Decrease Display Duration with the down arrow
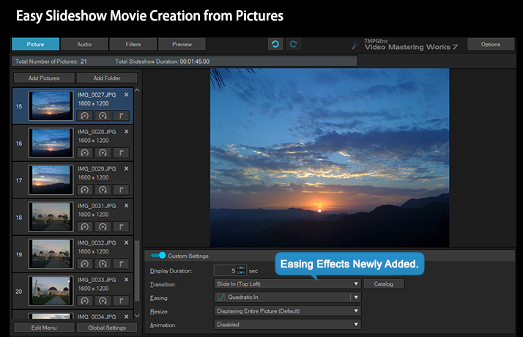This screenshot has width=523, height=337. tap(241, 273)
